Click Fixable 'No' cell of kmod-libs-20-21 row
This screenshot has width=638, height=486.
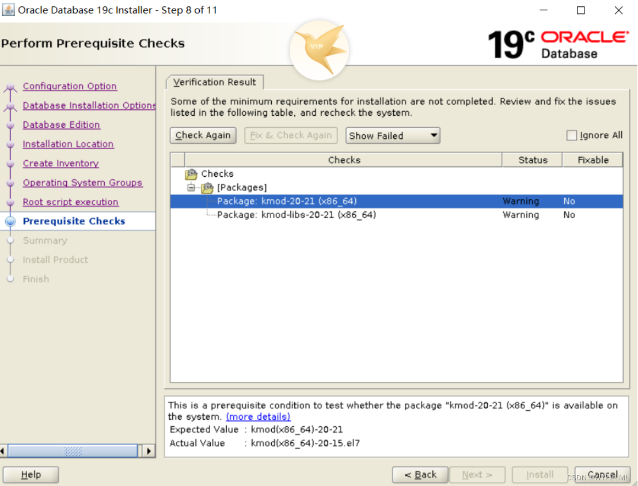click(x=569, y=215)
